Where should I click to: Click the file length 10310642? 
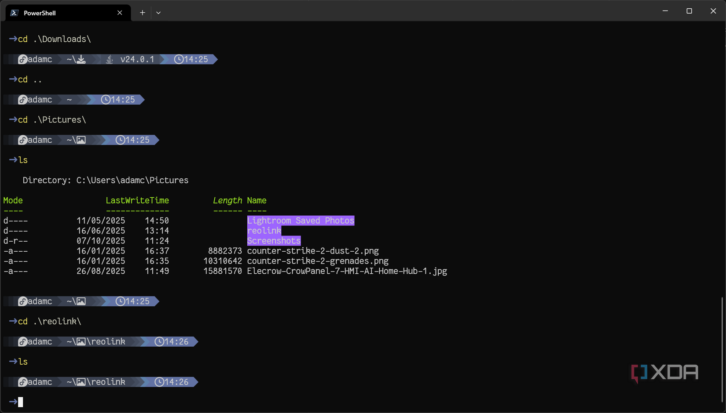[223, 261]
